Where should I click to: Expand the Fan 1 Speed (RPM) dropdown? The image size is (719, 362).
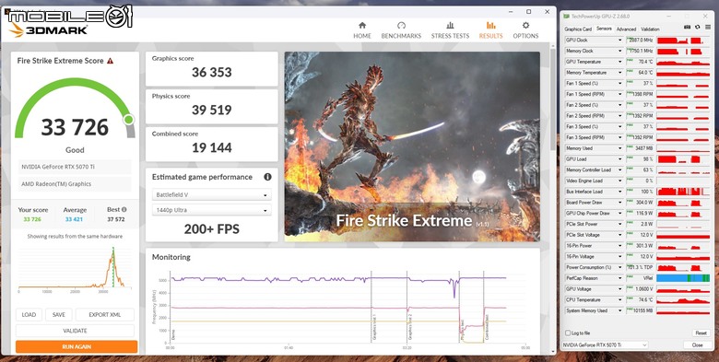click(620, 94)
